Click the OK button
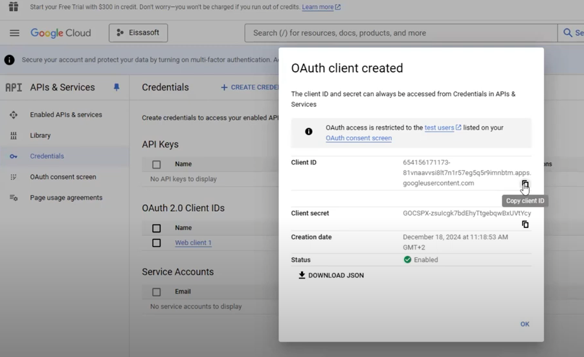 [x=525, y=324]
